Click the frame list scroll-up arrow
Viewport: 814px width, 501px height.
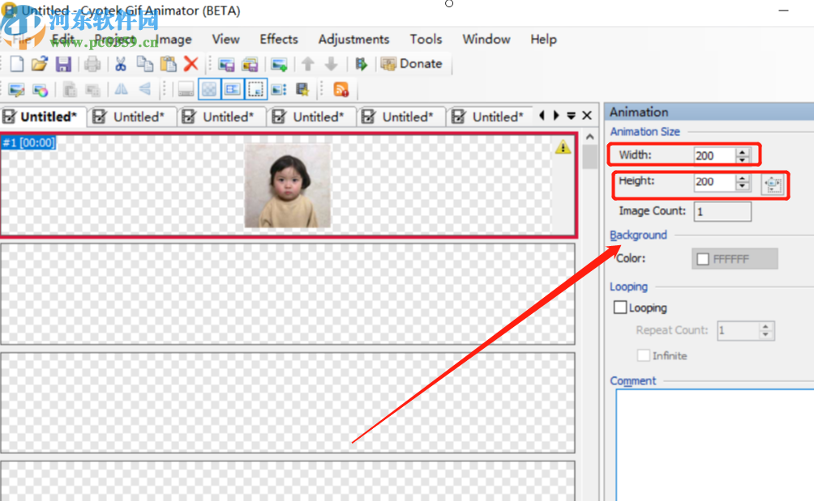tap(589, 138)
